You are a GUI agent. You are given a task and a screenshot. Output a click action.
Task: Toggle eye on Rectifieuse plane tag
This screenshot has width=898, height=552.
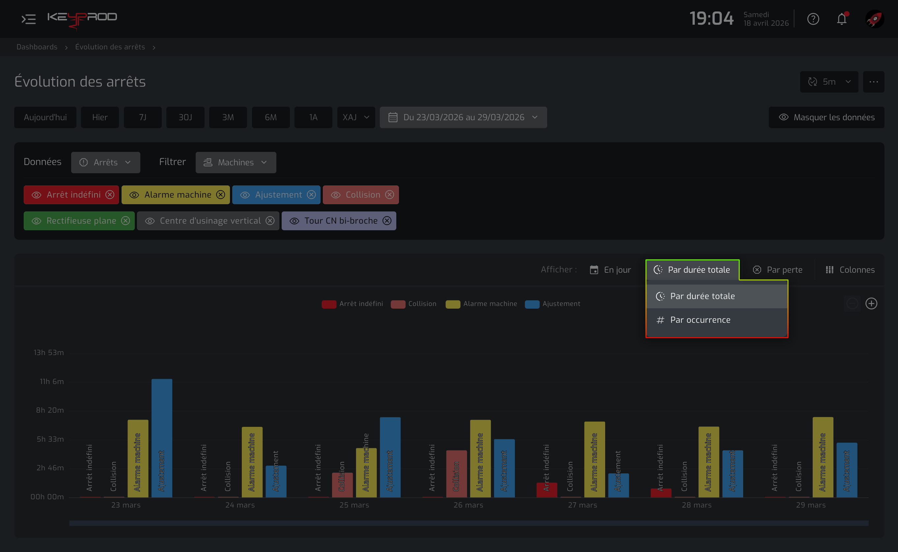tap(36, 221)
